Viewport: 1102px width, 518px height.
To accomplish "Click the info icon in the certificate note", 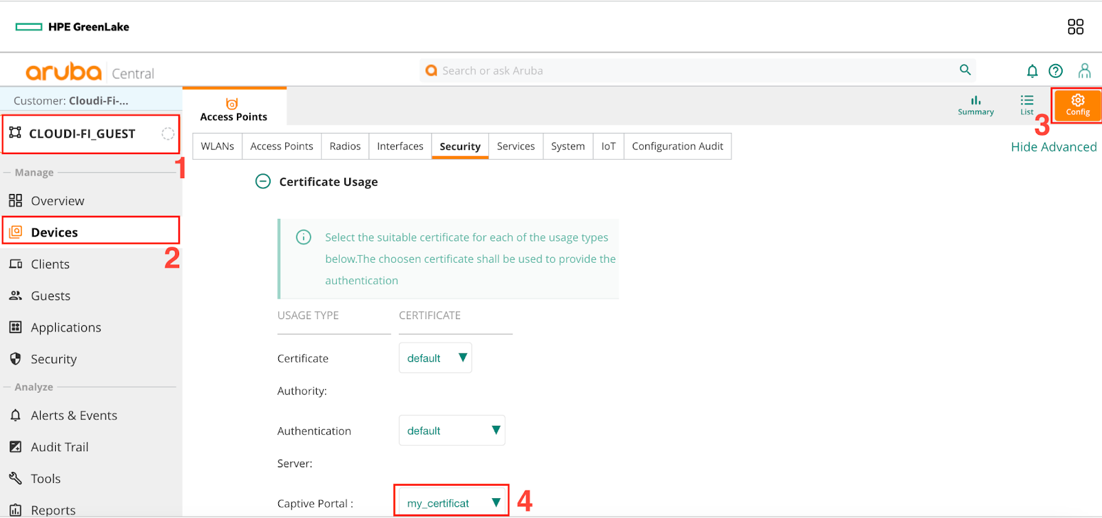I will pyautogui.click(x=303, y=237).
